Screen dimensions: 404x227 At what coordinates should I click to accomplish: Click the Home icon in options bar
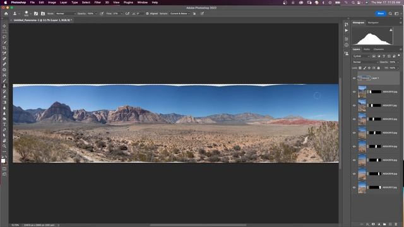6,14
